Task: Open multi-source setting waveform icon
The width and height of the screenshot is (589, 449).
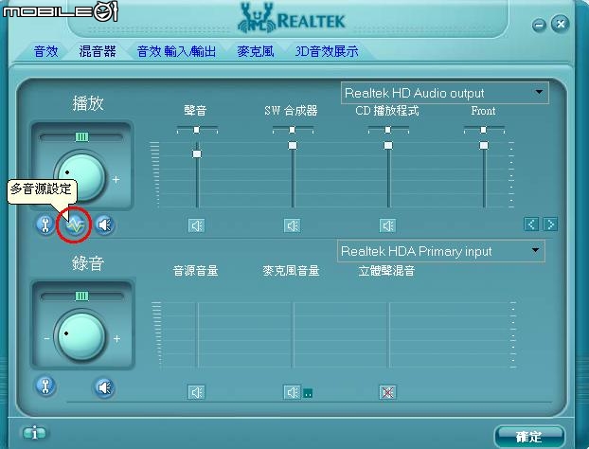Action: click(75, 225)
